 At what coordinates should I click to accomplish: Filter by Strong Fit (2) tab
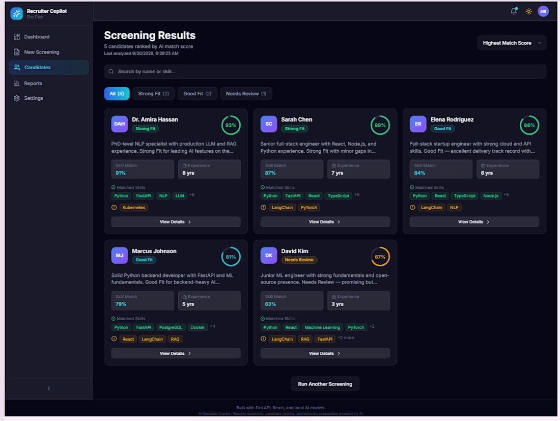154,94
